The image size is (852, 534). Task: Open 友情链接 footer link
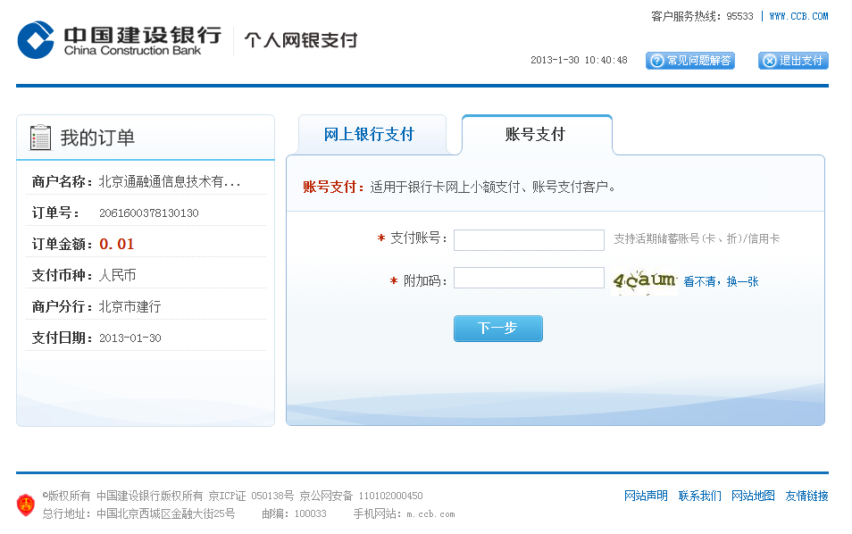[x=807, y=496]
